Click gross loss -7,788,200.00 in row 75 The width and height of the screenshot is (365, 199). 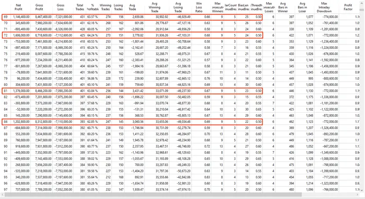point(63,54)
